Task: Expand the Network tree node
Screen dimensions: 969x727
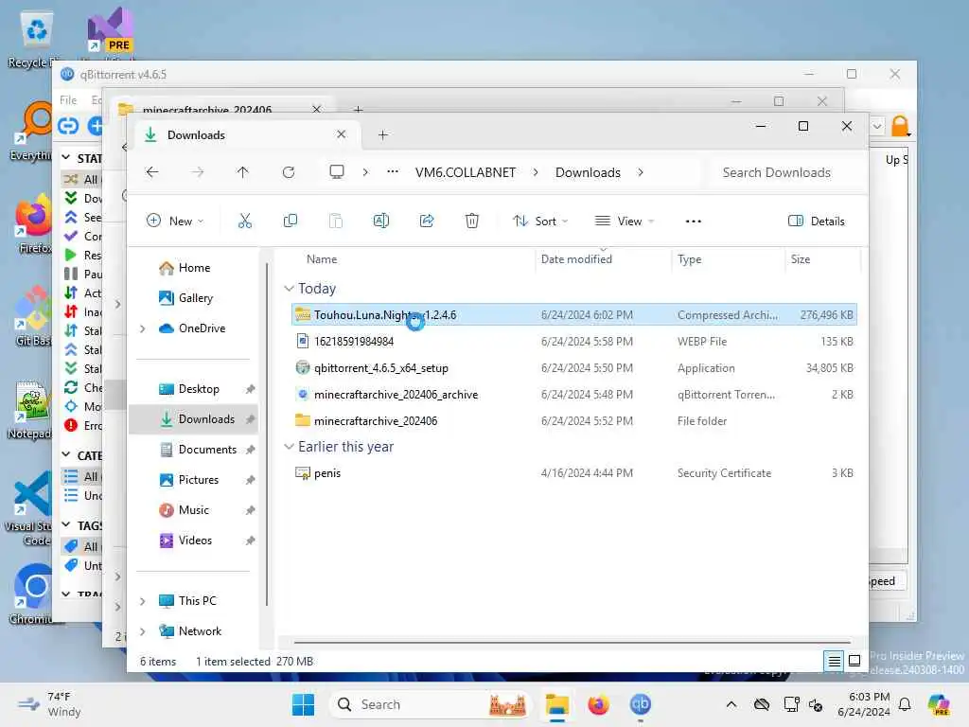Action: coord(143,631)
